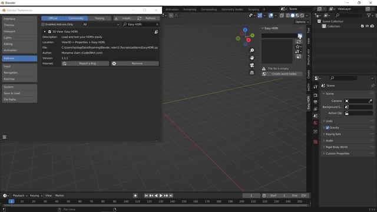Open Texture properties checker icon tab
377x212 pixels.
316,142
